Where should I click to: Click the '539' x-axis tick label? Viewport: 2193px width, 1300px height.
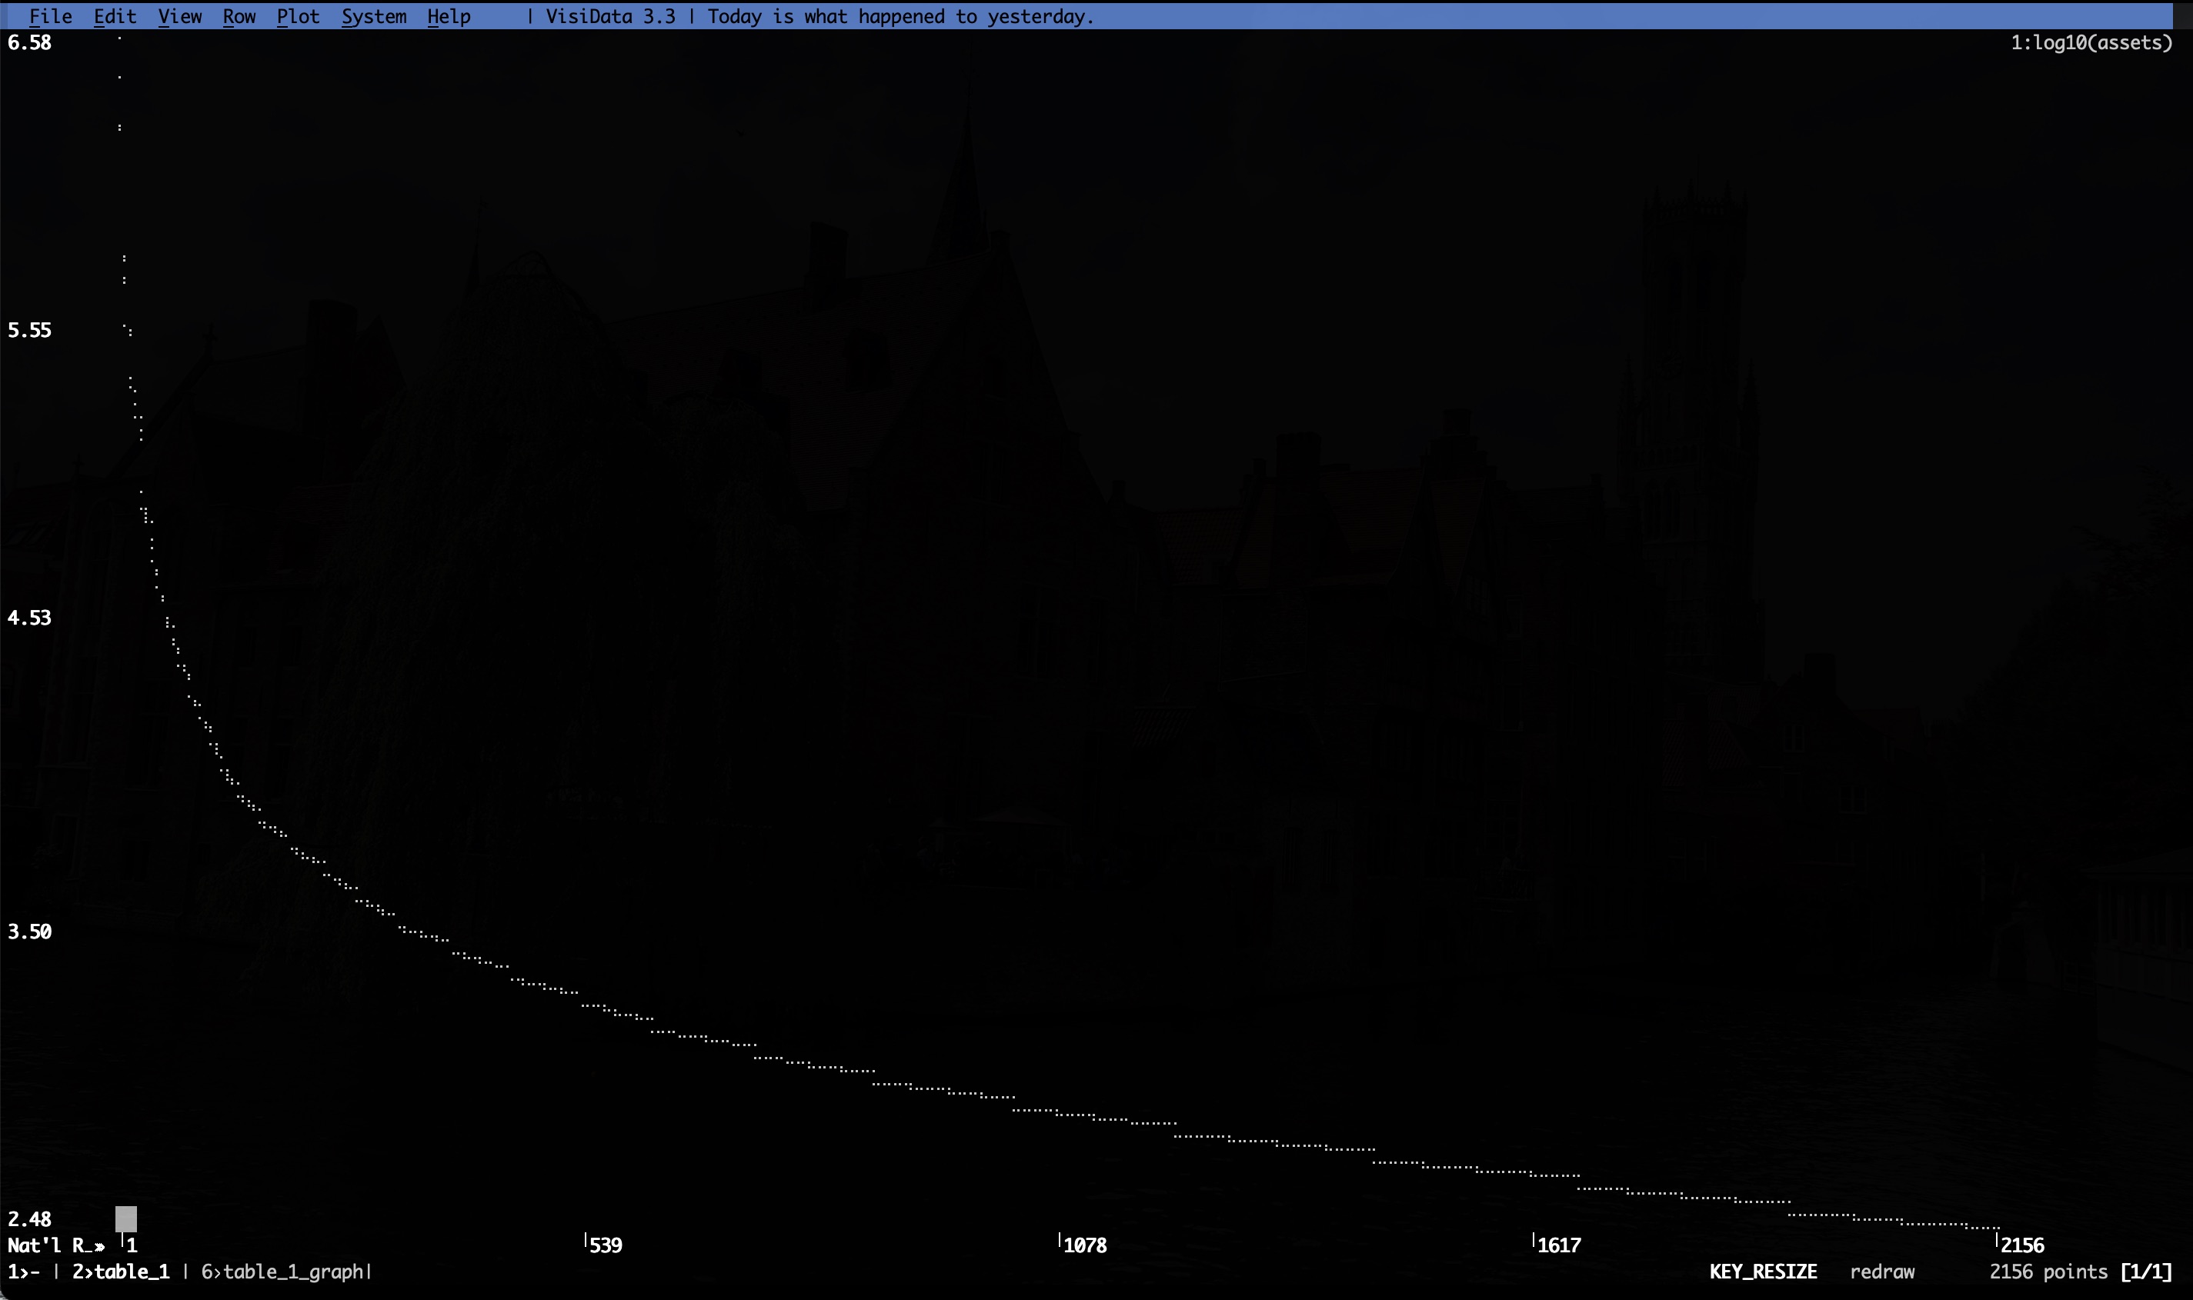[606, 1245]
